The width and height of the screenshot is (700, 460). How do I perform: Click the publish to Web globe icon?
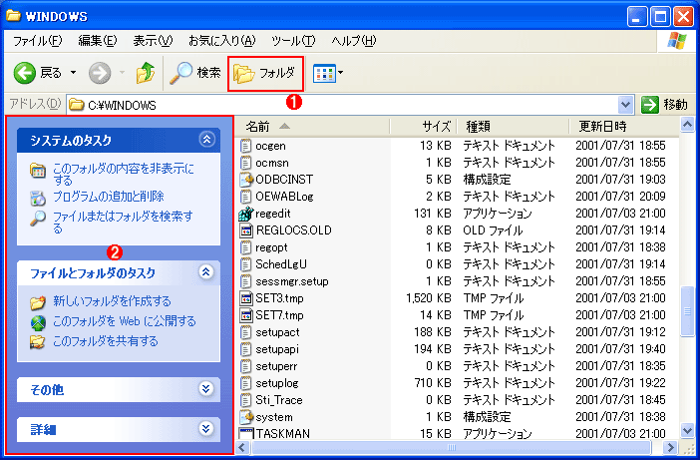click(38, 322)
